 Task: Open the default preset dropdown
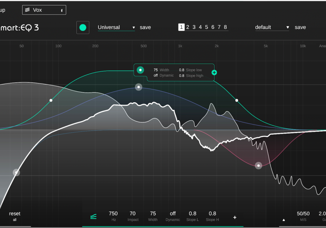(x=272, y=27)
